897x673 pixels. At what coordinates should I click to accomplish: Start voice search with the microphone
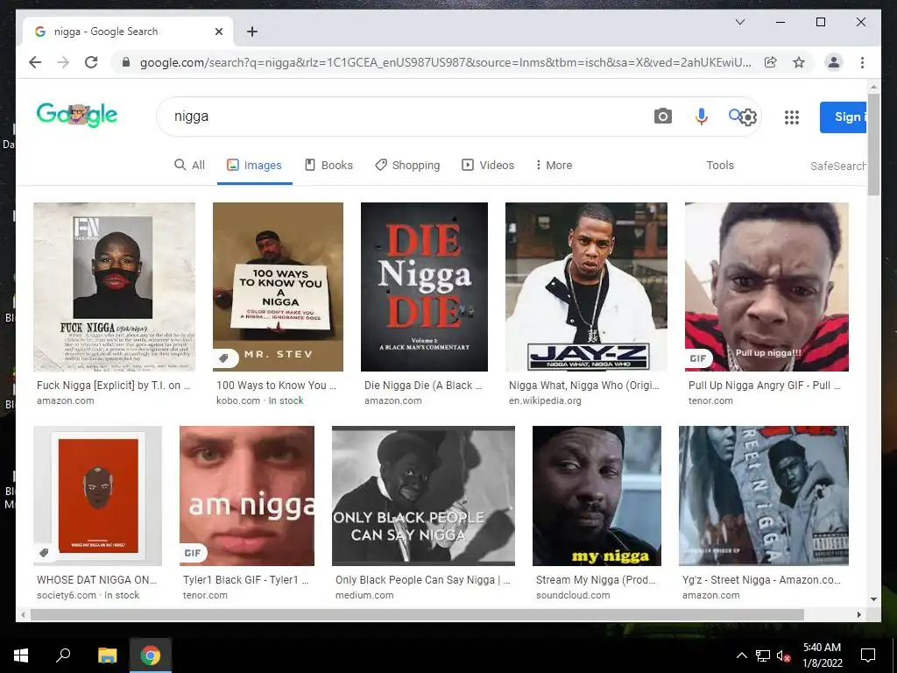coord(702,117)
